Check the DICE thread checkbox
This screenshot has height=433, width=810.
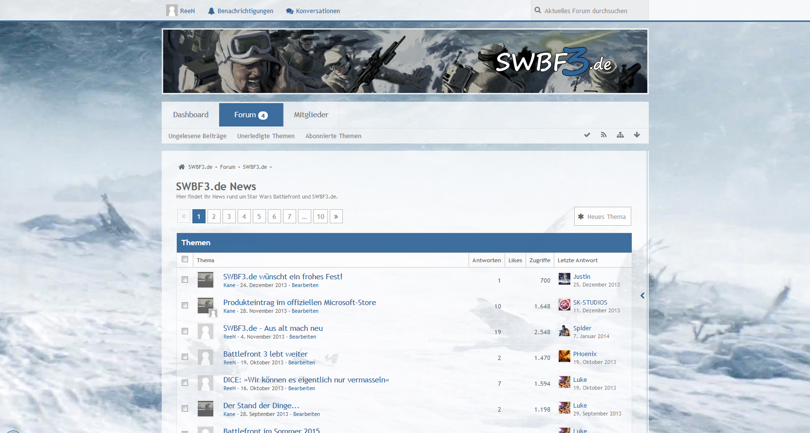(x=185, y=383)
